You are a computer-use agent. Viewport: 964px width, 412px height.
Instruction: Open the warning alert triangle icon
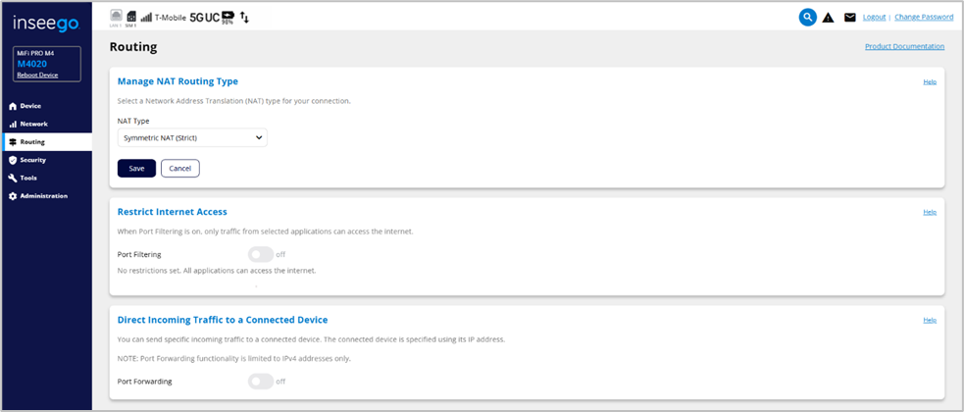(829, 18)
